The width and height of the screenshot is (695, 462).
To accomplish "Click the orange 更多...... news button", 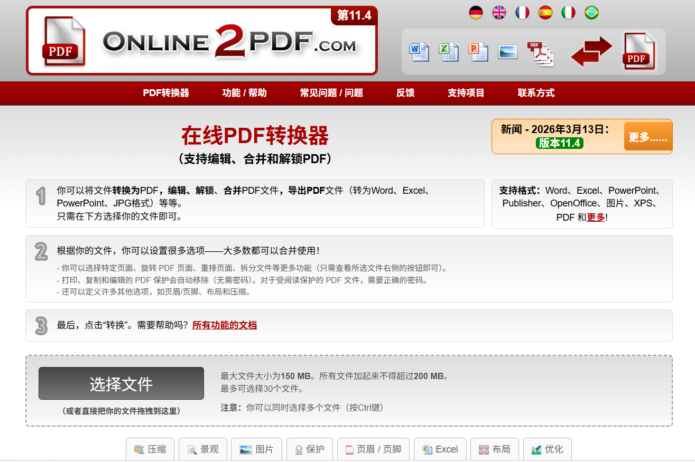I will click(648, 137).
